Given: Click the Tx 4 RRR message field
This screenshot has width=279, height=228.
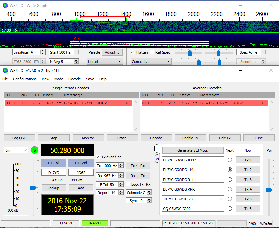Looking at the screenshot, I should coord(193,189).
